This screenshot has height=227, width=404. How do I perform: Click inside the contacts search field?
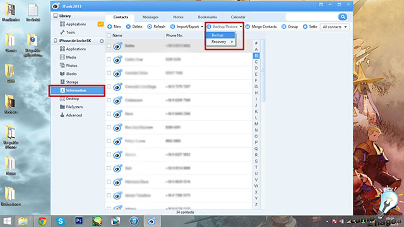click(312, 17)
